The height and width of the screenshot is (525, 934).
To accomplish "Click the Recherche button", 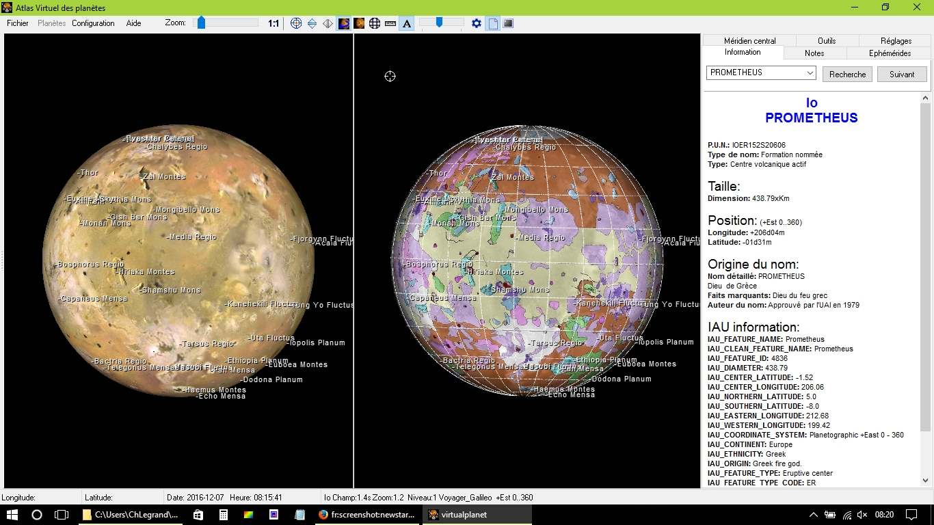I will (x=848, y=75).
